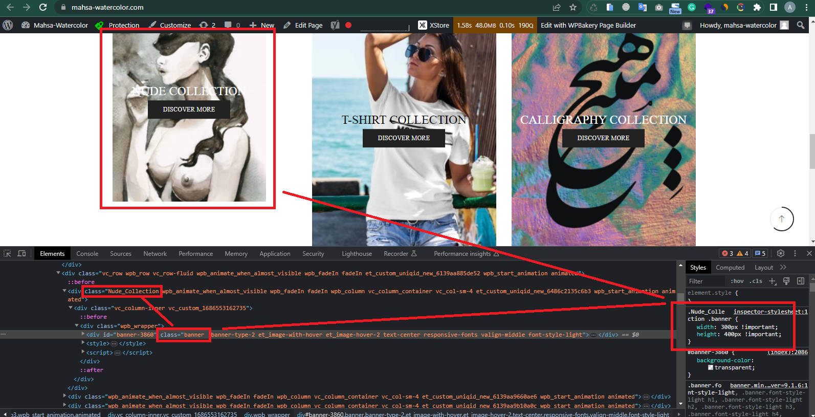Screen dimensions: 815x417
Task: Click the browser reload button
Action: pyautogui.click(x=43, y=7)
